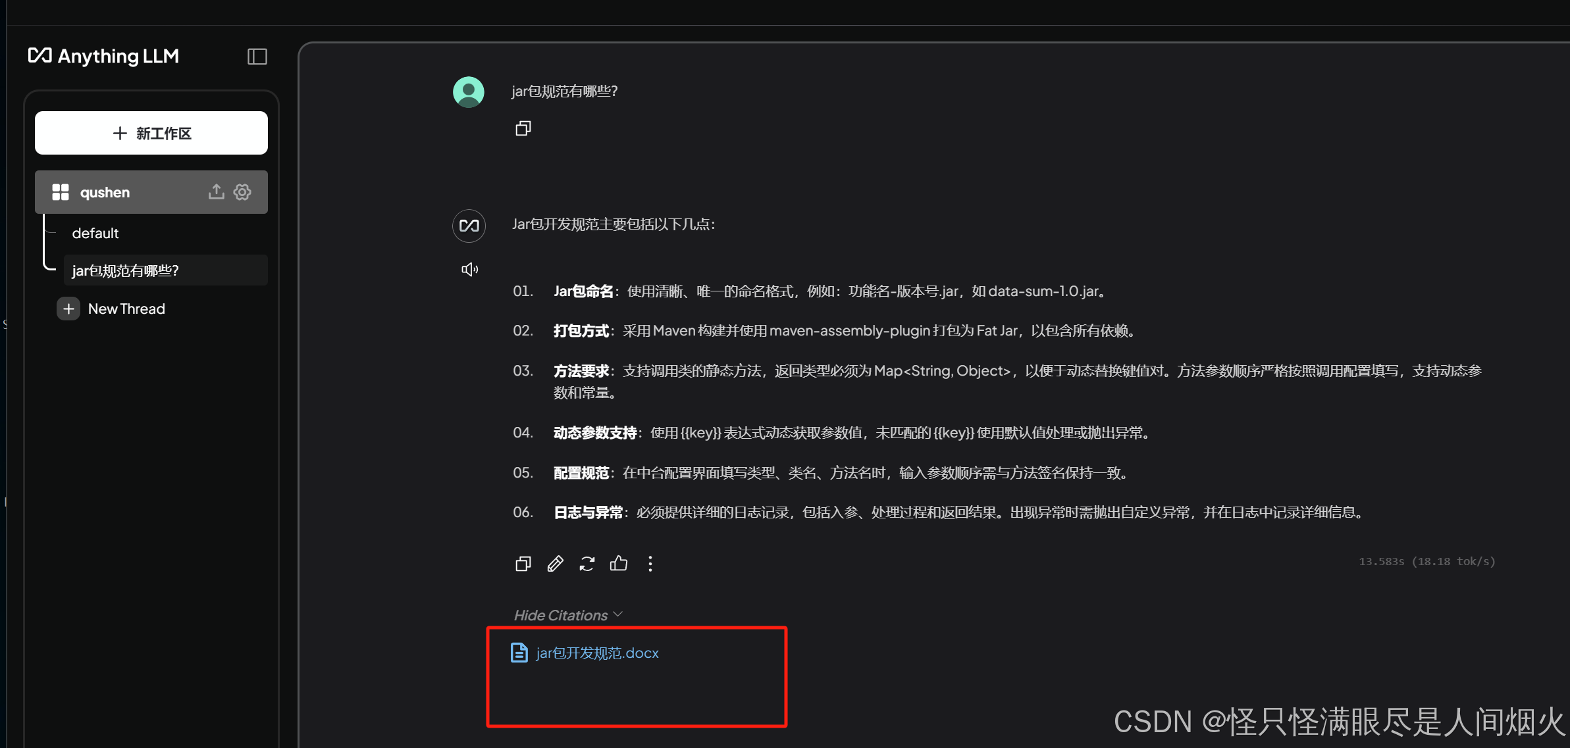1570x748 pixels.
Task: Collapse the Hide Citations section
Action: point(567,615)
